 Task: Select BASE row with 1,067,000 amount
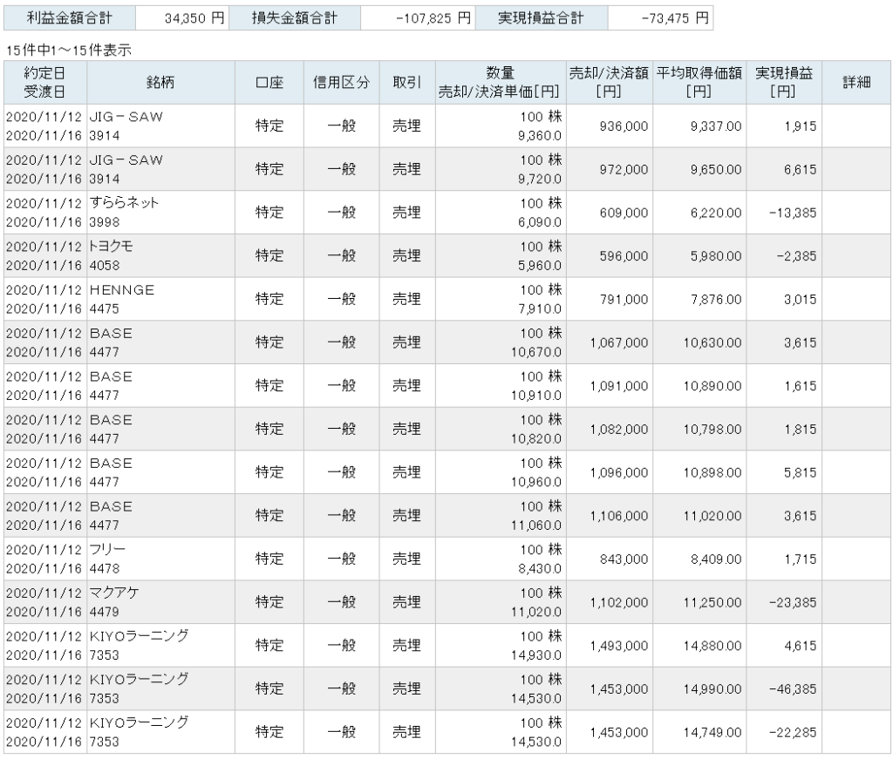tap(447, 342)
